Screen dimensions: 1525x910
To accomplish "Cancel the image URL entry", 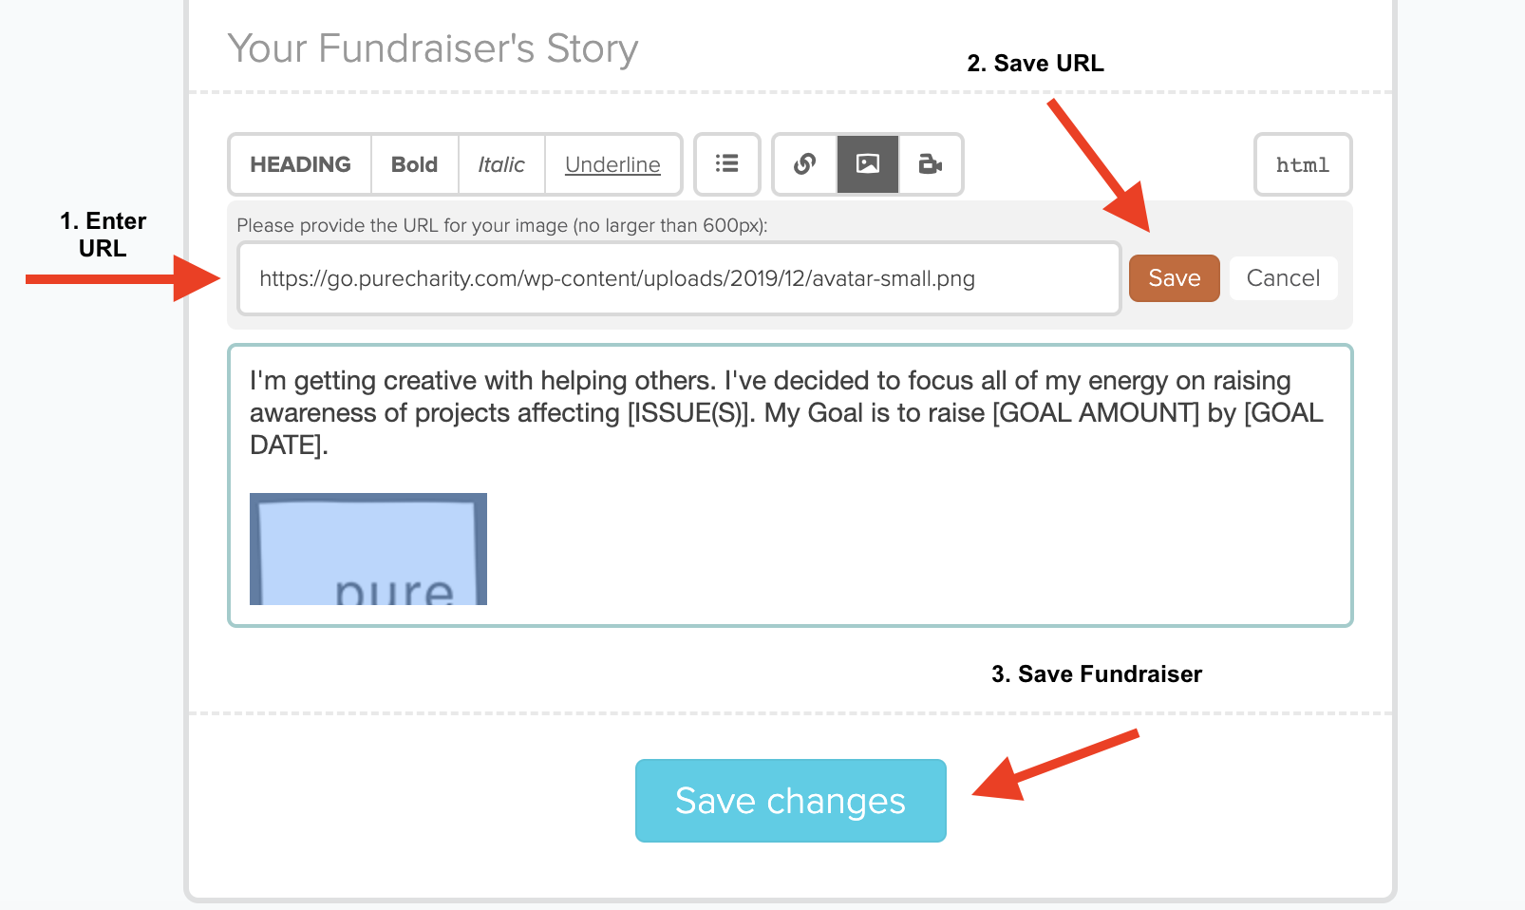I will click(x=1283, y=278).
